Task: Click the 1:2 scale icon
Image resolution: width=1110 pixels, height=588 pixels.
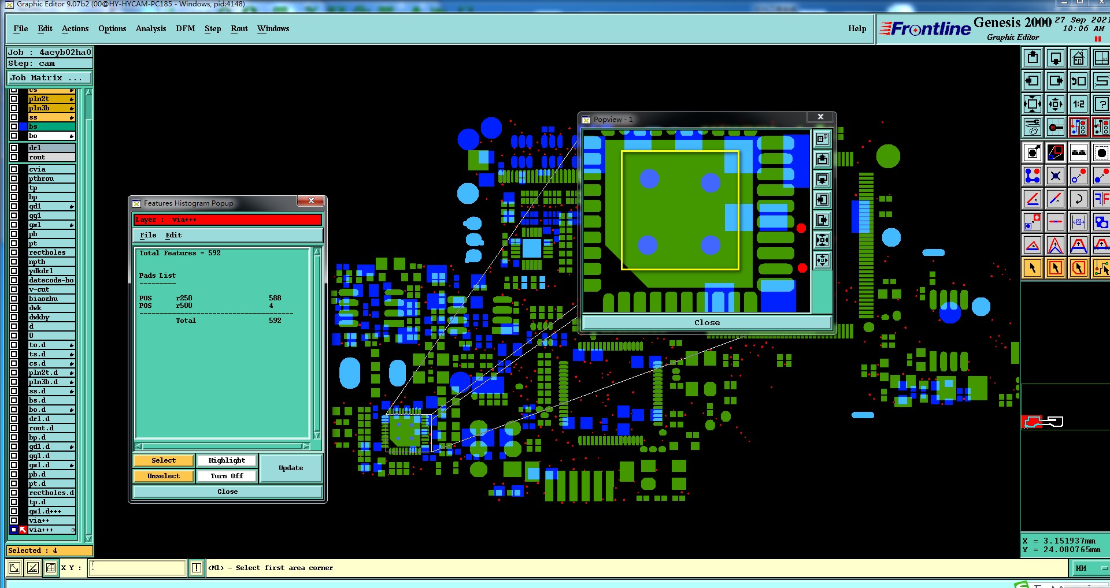Action: point(1079,105)
